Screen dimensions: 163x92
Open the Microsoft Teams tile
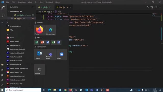50,54
